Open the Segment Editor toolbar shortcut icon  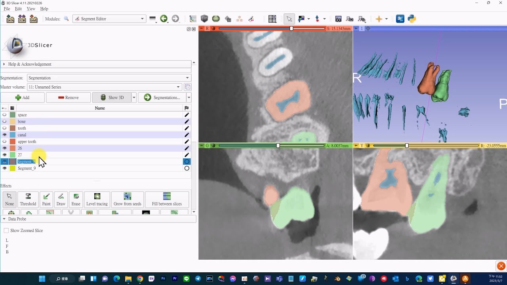tap(251, 19)
